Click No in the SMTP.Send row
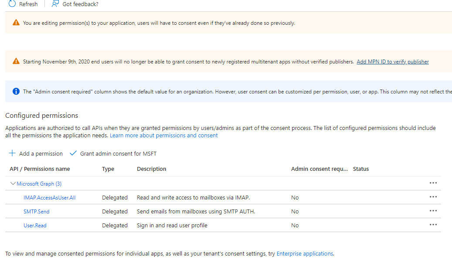The image size is (452, 266). 295,212
